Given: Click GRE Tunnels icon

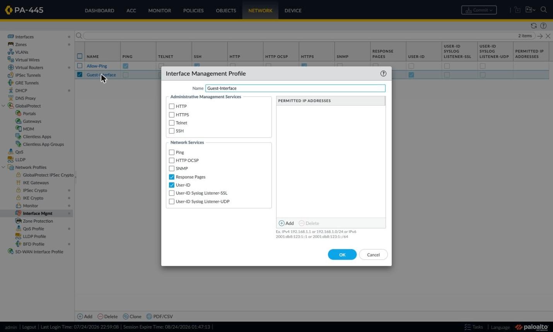Looking at the screenshot, I should 11,83.
